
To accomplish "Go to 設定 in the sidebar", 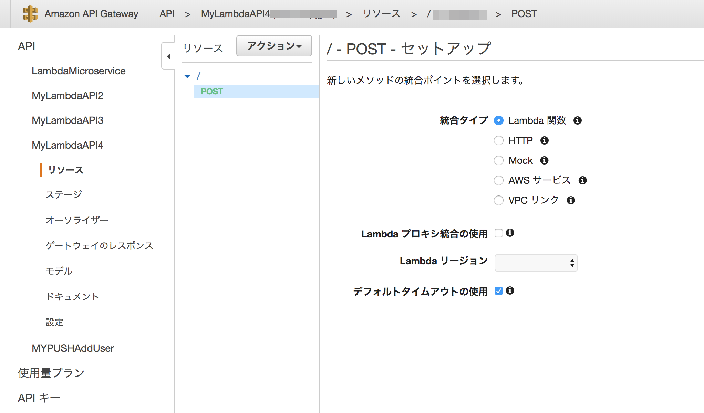I will click(54, 322).
